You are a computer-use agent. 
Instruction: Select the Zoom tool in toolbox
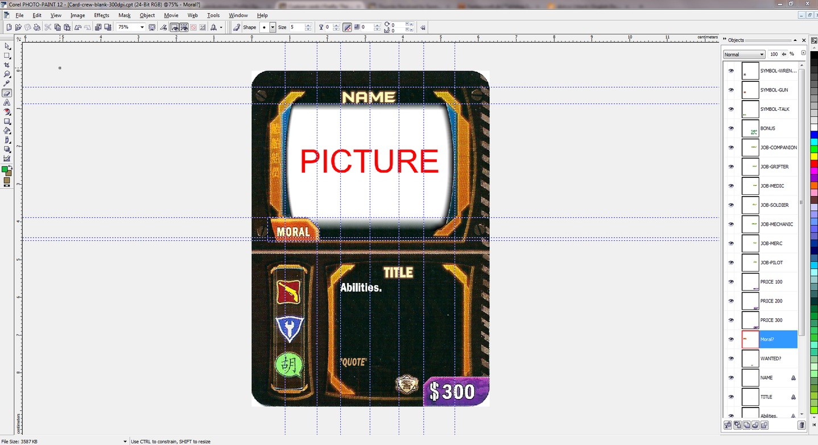[7, 74]
